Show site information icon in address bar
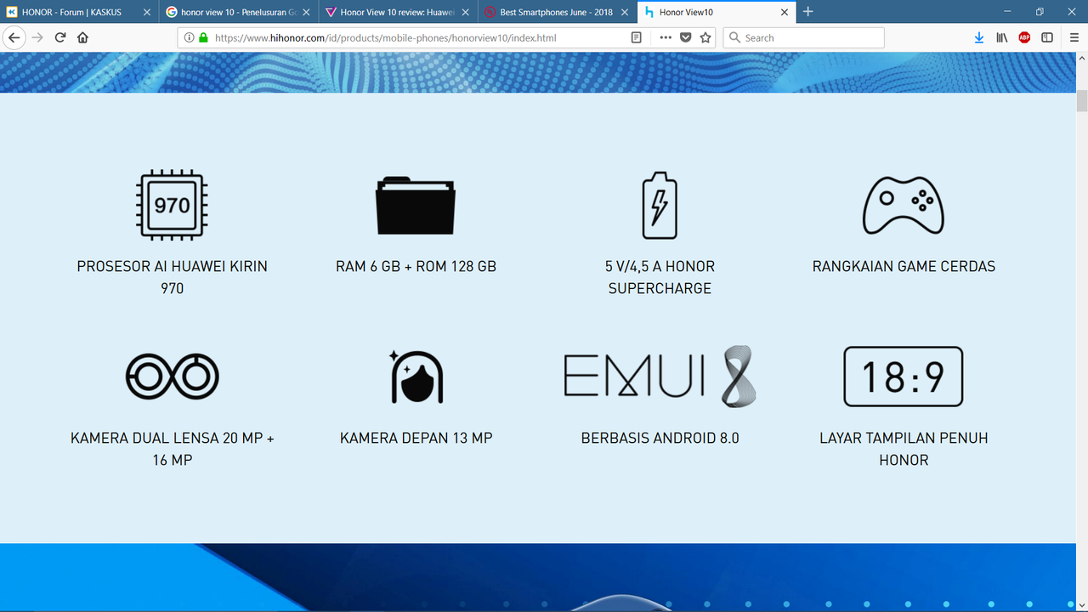 coord(190,37)
